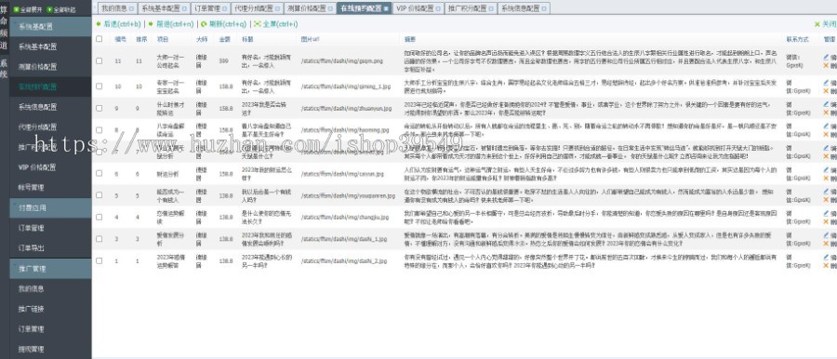Screen dimensions: 837x359
Task: Click the edit pencil icon for row 5
Action: 826,192
